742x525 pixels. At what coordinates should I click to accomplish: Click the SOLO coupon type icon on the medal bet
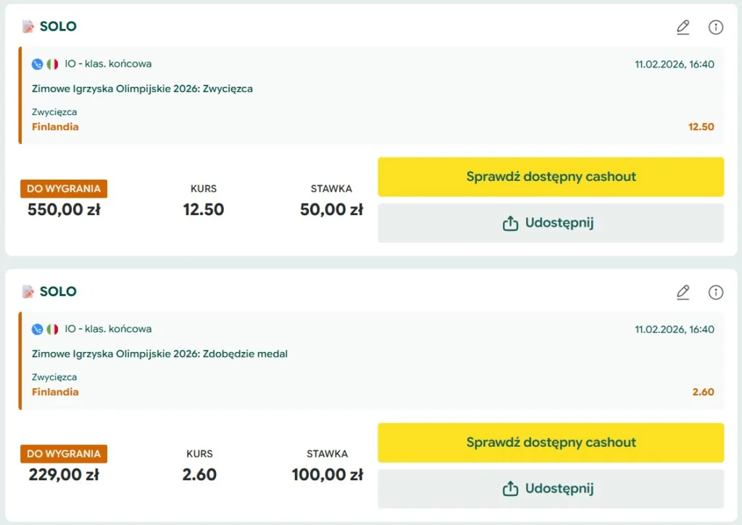click(28, 291)
